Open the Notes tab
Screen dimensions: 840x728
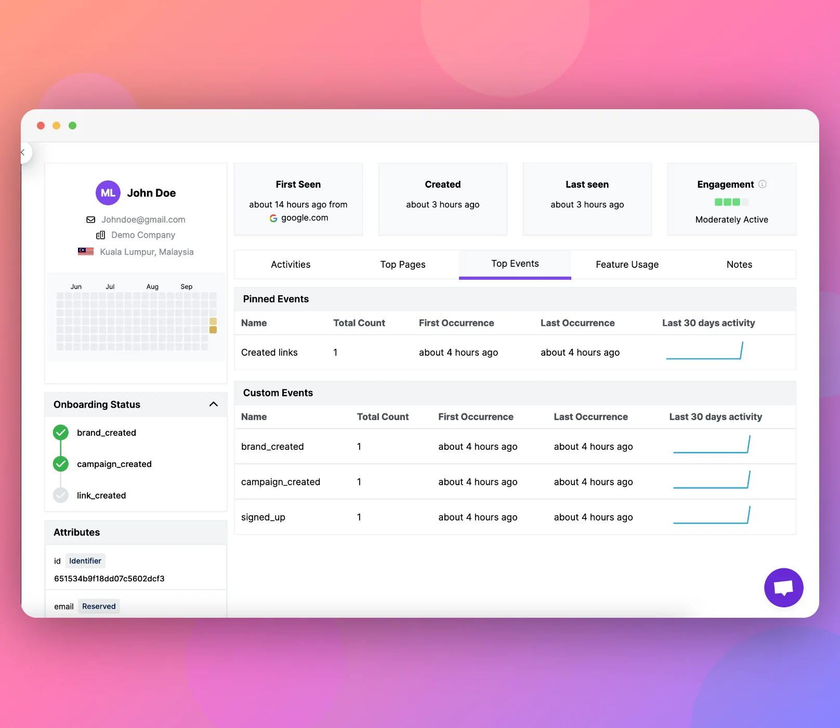point(739,264)
